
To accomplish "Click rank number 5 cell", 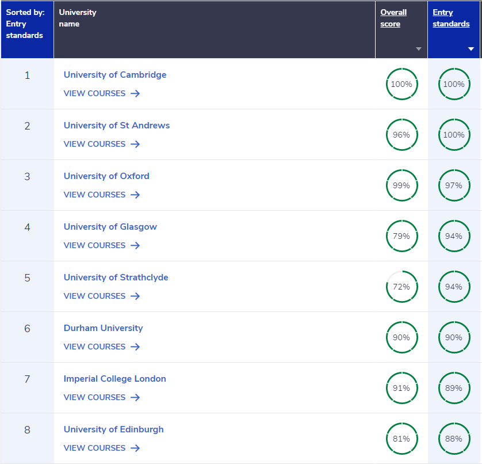I will point(28,287).
